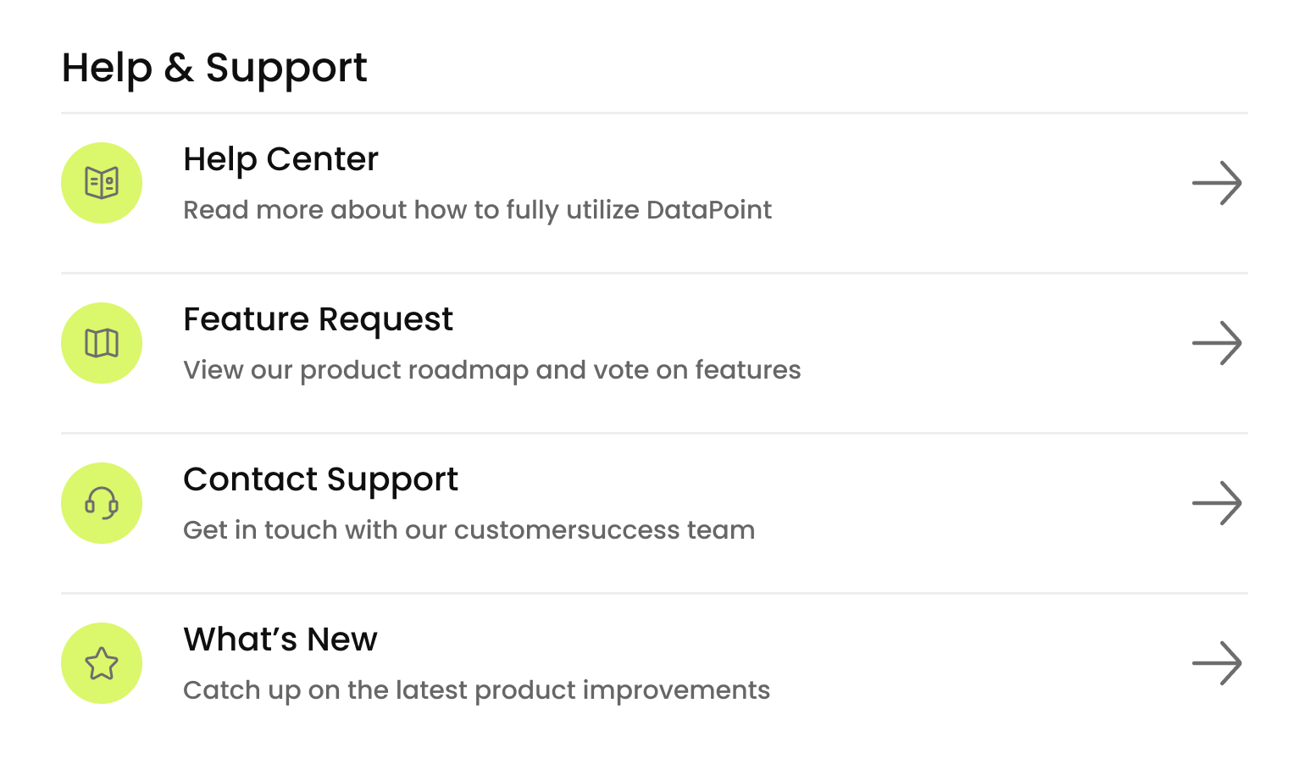Screen dimensions: 1309x775
Task: Click the arrow beside Feature Request
Action: click(x=1217, y=343)
